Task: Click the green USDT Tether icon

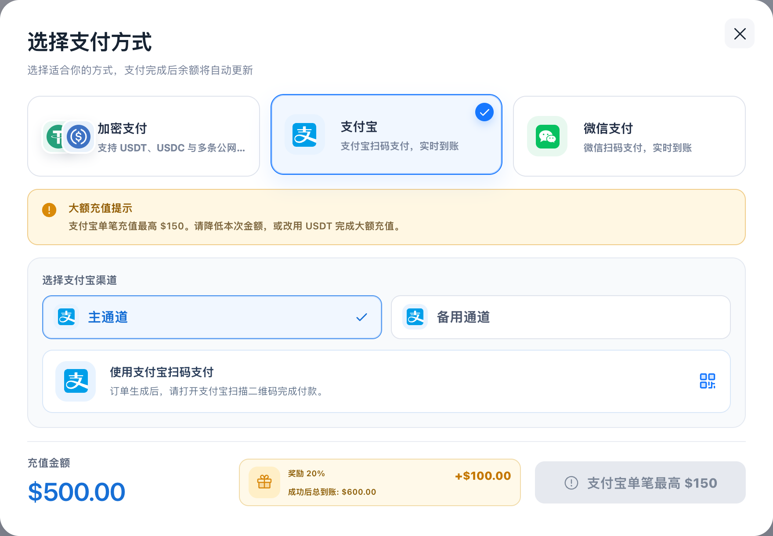Action: click(54, 137)
